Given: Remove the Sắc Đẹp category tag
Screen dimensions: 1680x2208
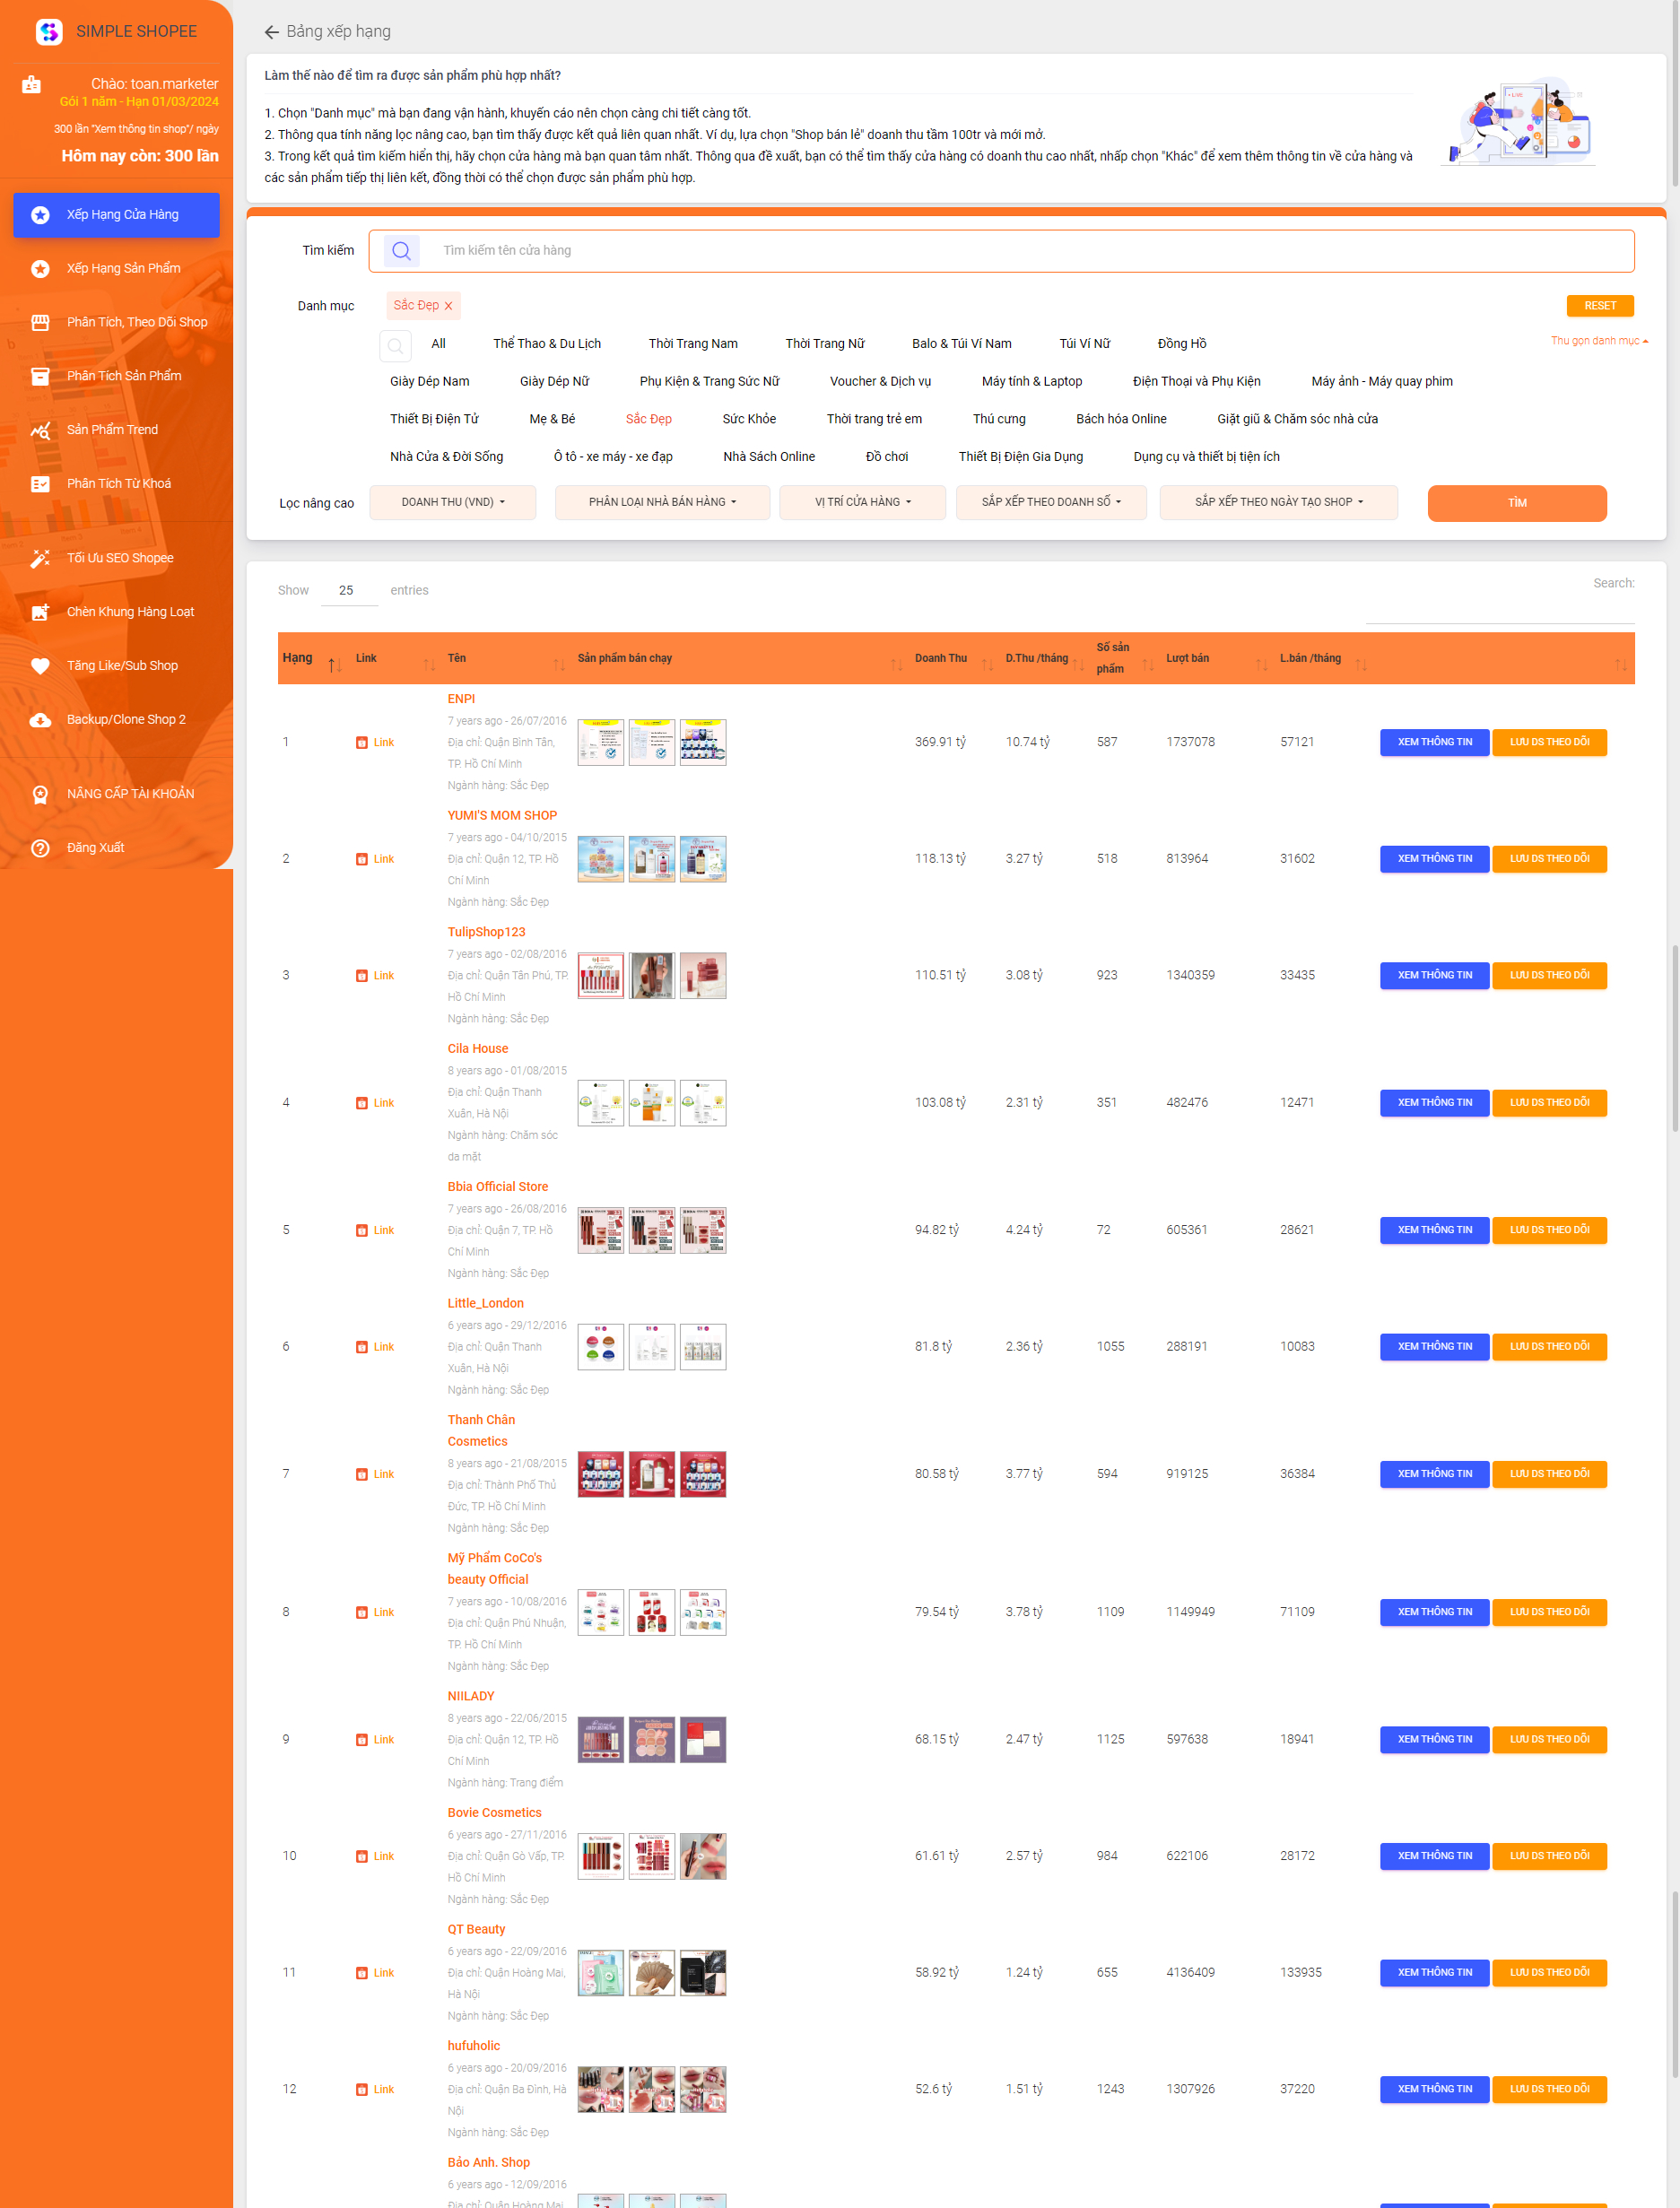Looking at the screenshot, I should click(x=449, y=306).
